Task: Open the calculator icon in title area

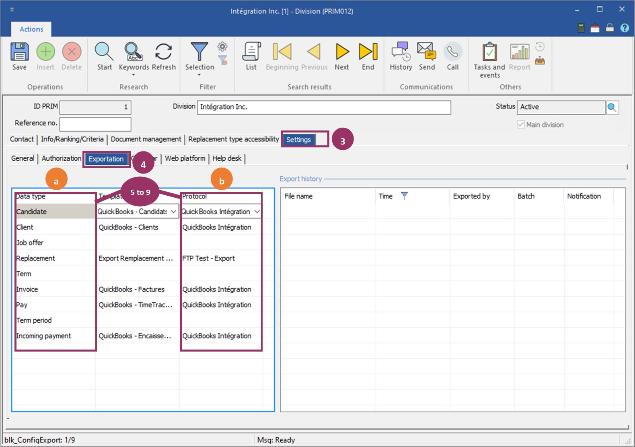Action: 581,28
